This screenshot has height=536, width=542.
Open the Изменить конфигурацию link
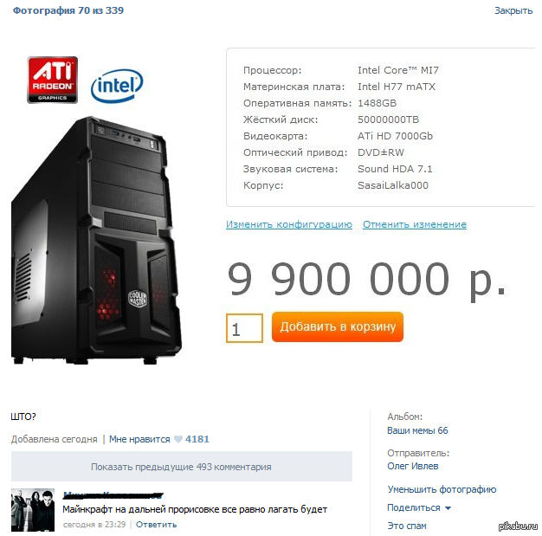pos(289,224)
